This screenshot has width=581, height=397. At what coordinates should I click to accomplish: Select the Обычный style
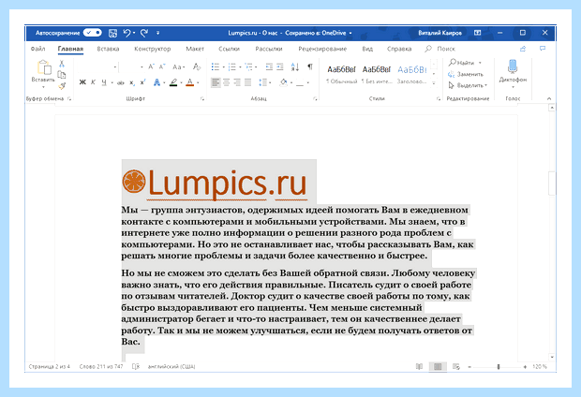(x=341, y=75)
